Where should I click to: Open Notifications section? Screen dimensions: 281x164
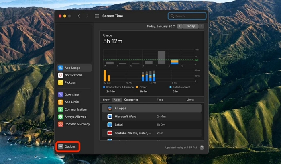[x=74, y=75]
